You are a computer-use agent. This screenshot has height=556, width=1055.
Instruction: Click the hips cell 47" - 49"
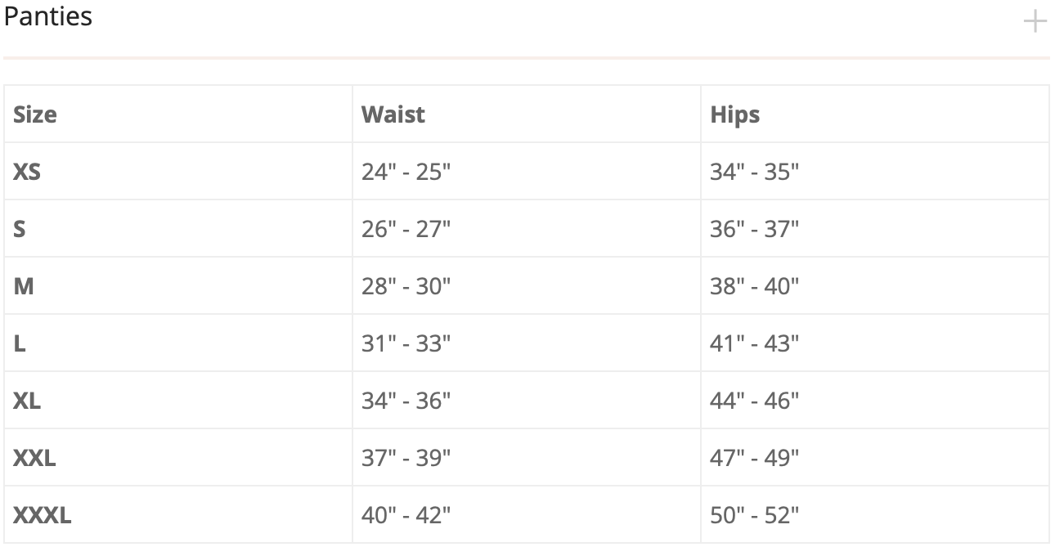[755, 458]
